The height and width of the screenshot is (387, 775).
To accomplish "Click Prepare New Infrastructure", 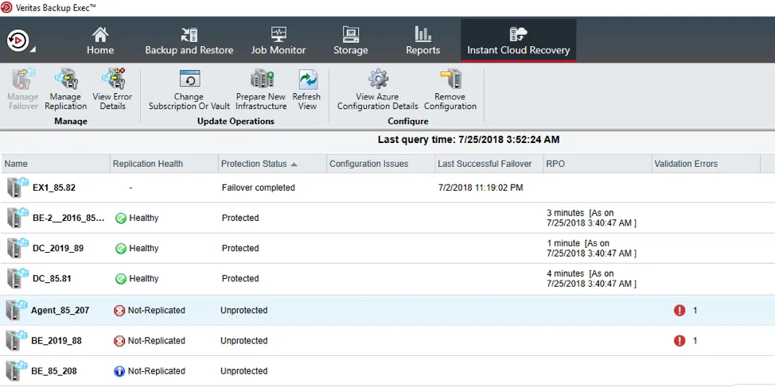I will 261,89.
